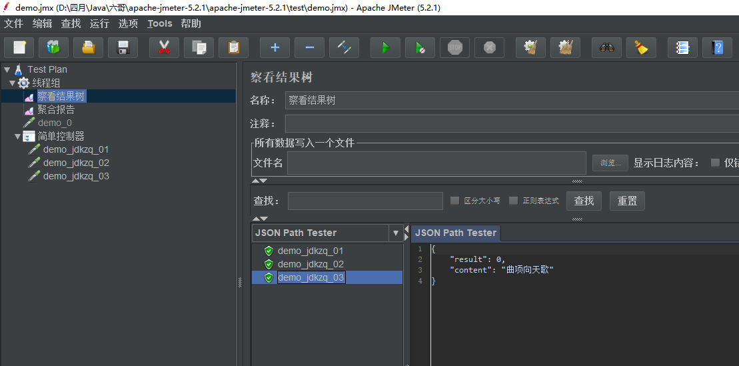Select demo_jdkzq_01 sampler in test plan tree

pos(75,149)
